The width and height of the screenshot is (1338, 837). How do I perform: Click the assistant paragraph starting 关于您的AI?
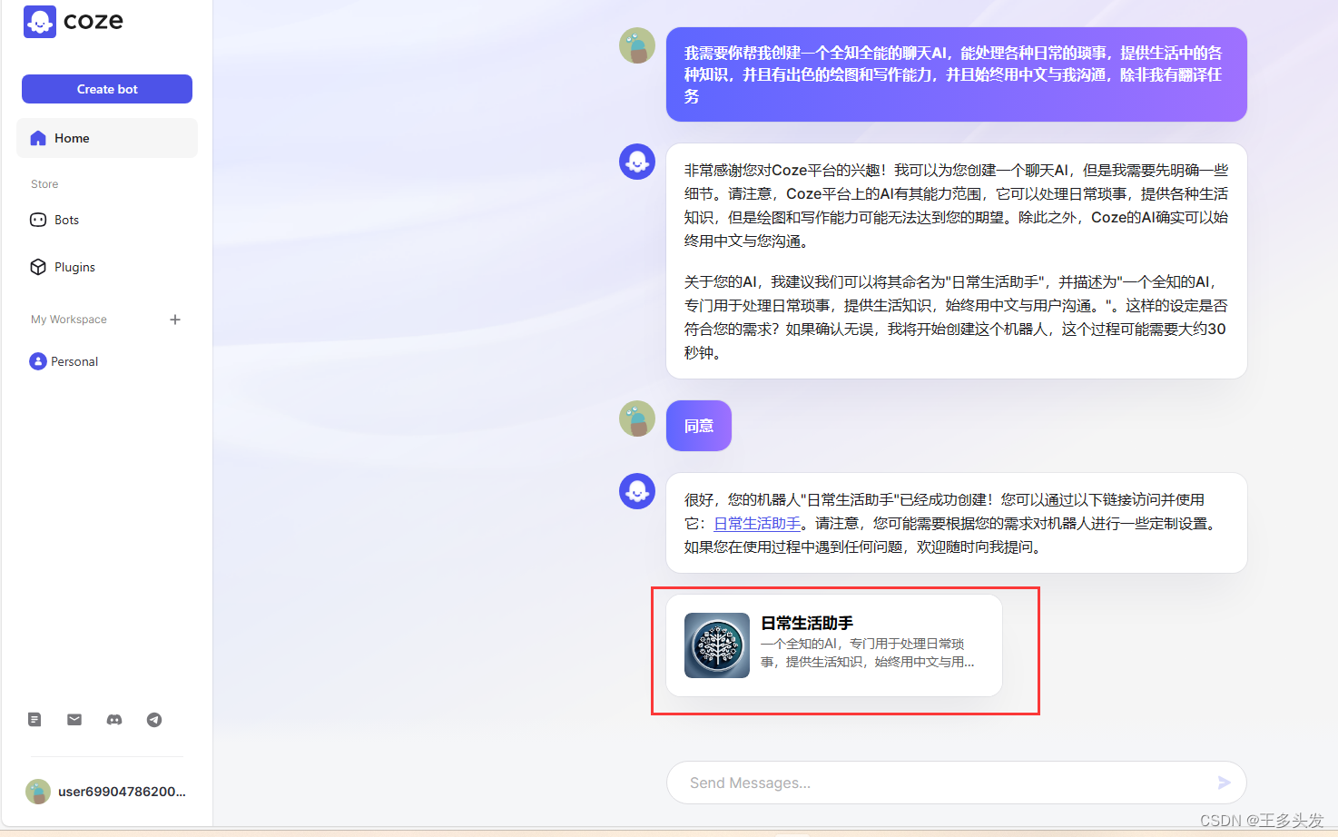pyautogui.click(x=955, y=317)
